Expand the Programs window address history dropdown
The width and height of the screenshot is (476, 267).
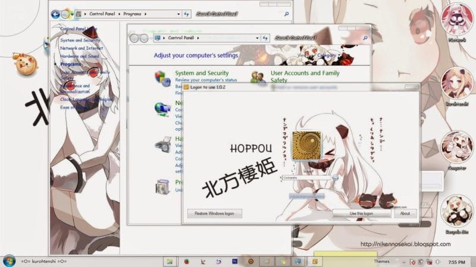[x=178, y=14]
